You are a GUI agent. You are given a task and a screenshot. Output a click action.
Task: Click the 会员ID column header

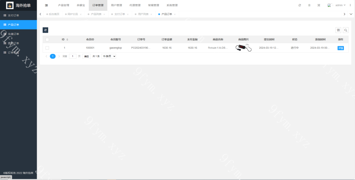click(90, 40)
